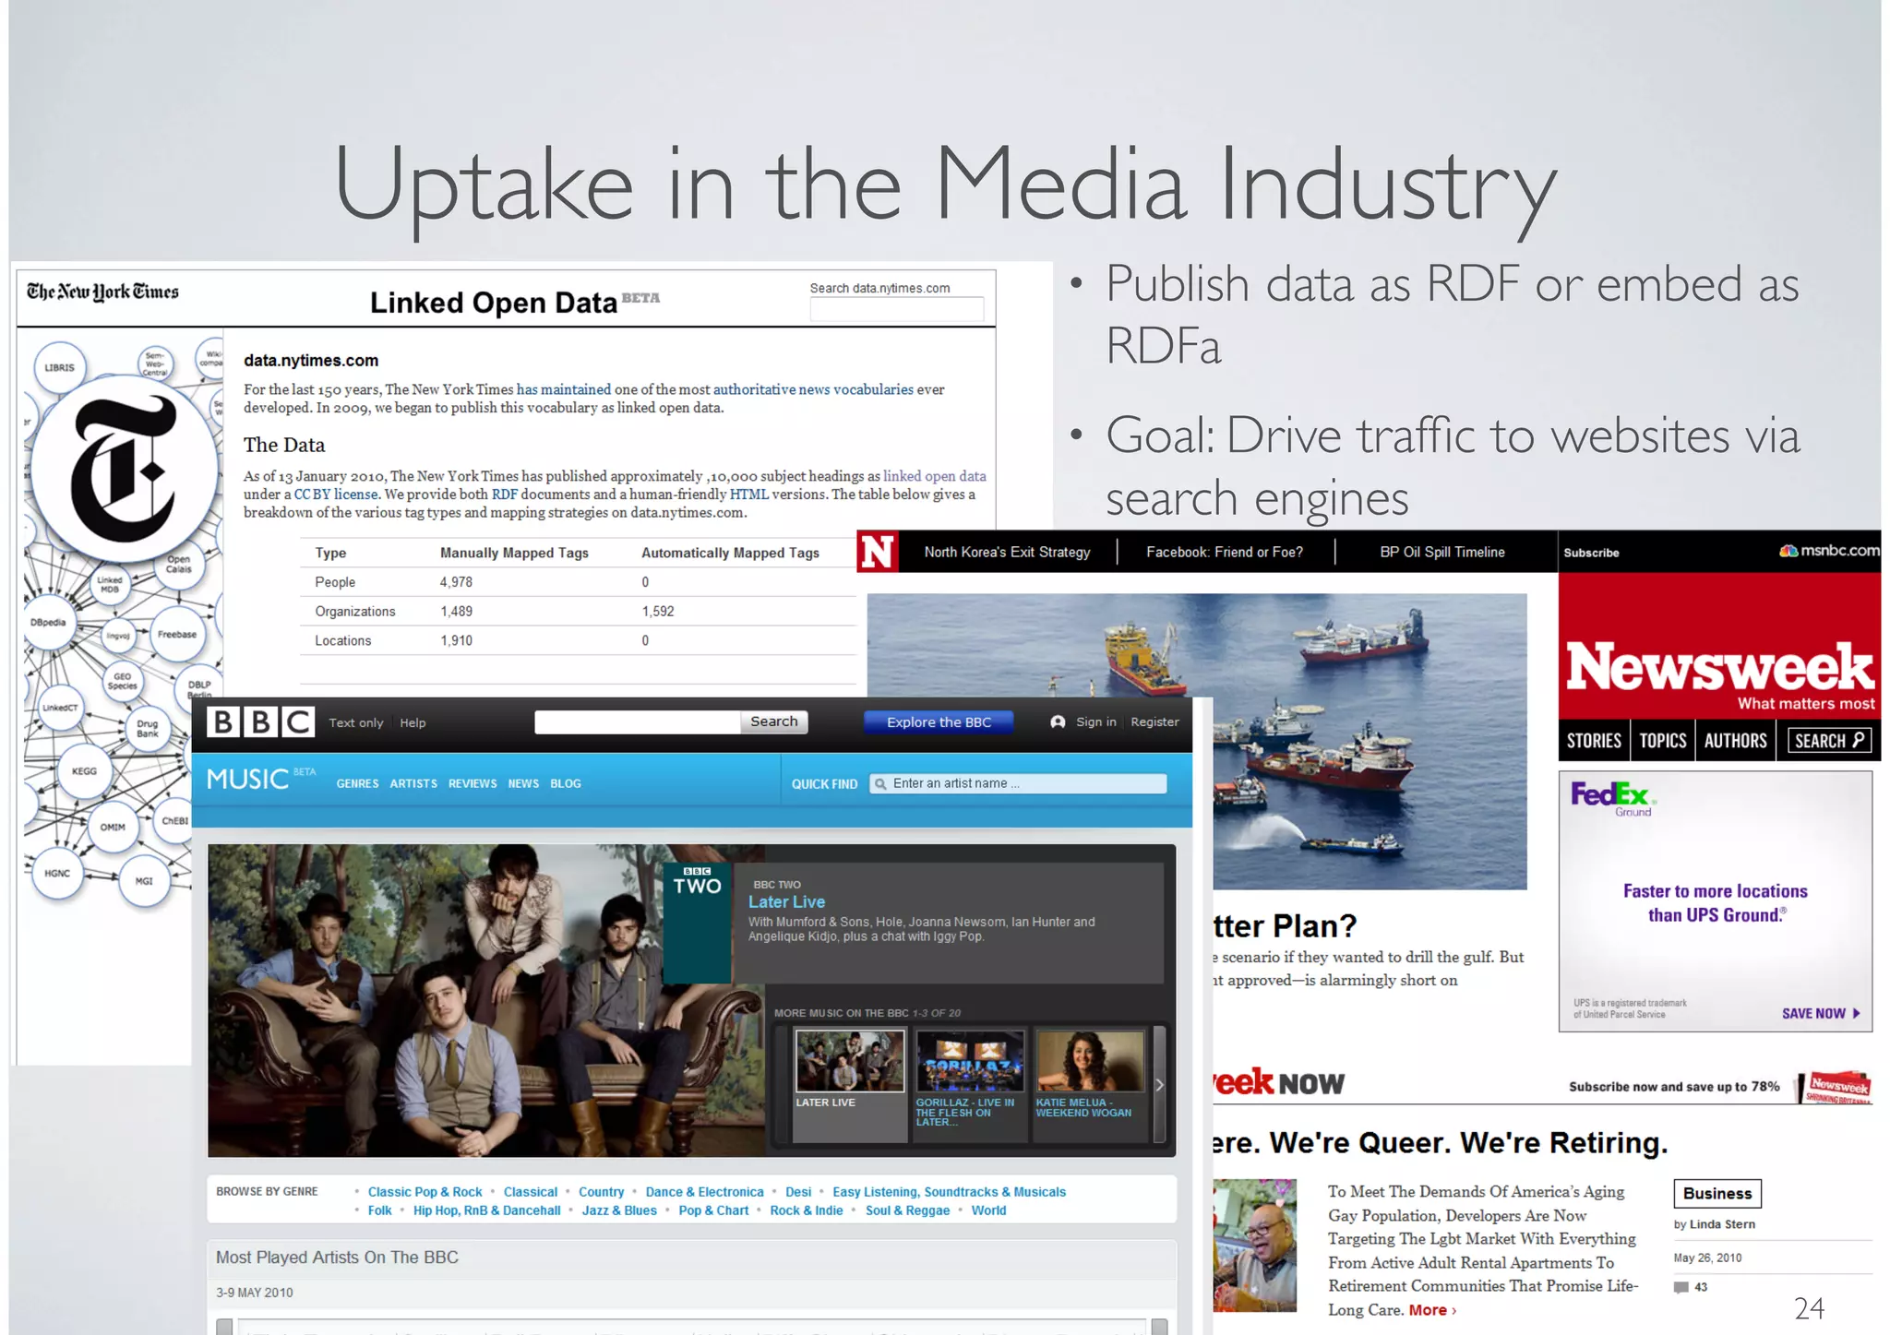Click the MGI diagram node
This screenshot has height=1335, width=1890.
144,881
